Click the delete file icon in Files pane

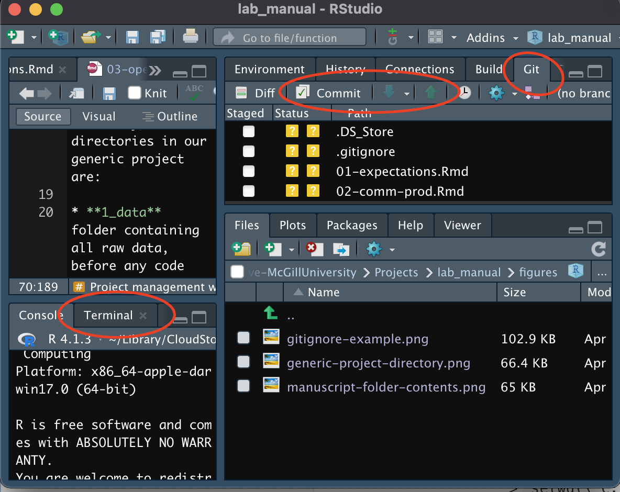click(x=314, y=249)
